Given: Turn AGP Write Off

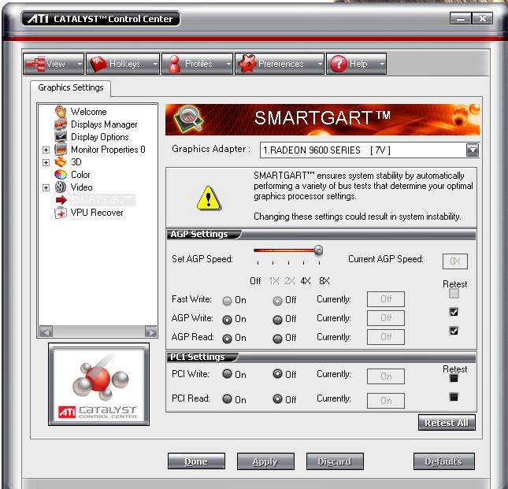Looking at the screenshot, I should (x=277, y=320).
